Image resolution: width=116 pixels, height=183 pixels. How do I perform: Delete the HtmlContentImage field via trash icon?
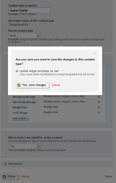(99, 102)
